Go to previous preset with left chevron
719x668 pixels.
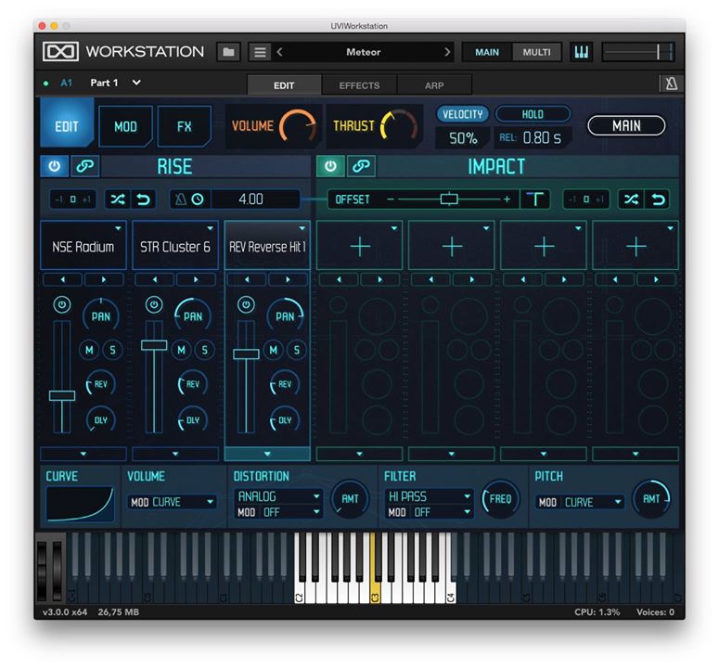pyautogui.click(x=279, y=52)
